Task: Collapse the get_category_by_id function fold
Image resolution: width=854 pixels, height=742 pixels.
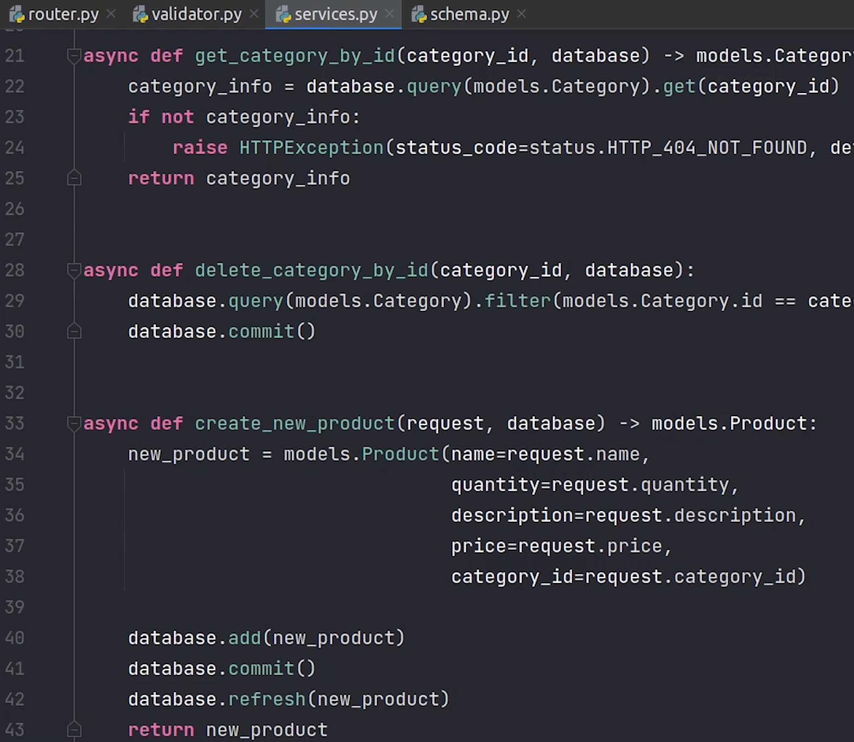Action: (x=74, y=56)
